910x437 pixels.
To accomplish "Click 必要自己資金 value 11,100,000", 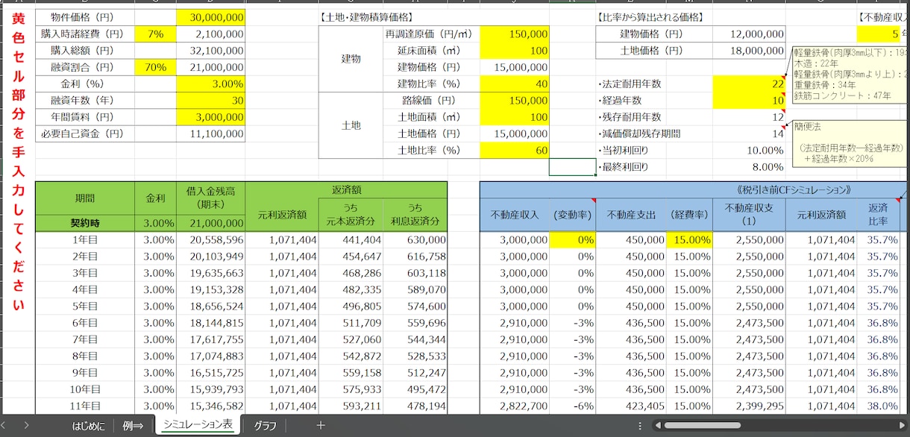I will point(211,134).
